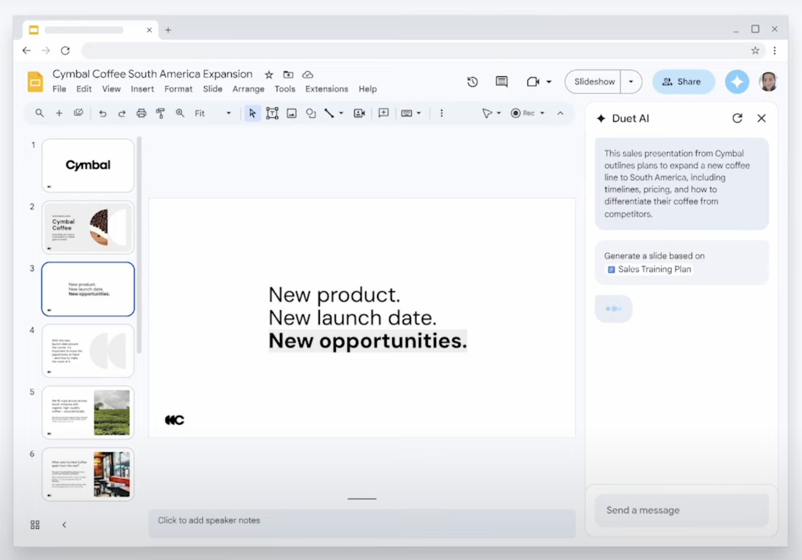Open the Insert menu

(x=142, y=89)
